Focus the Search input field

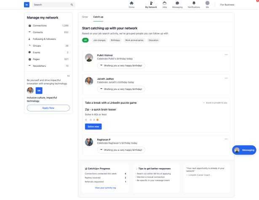pos(53,5)
